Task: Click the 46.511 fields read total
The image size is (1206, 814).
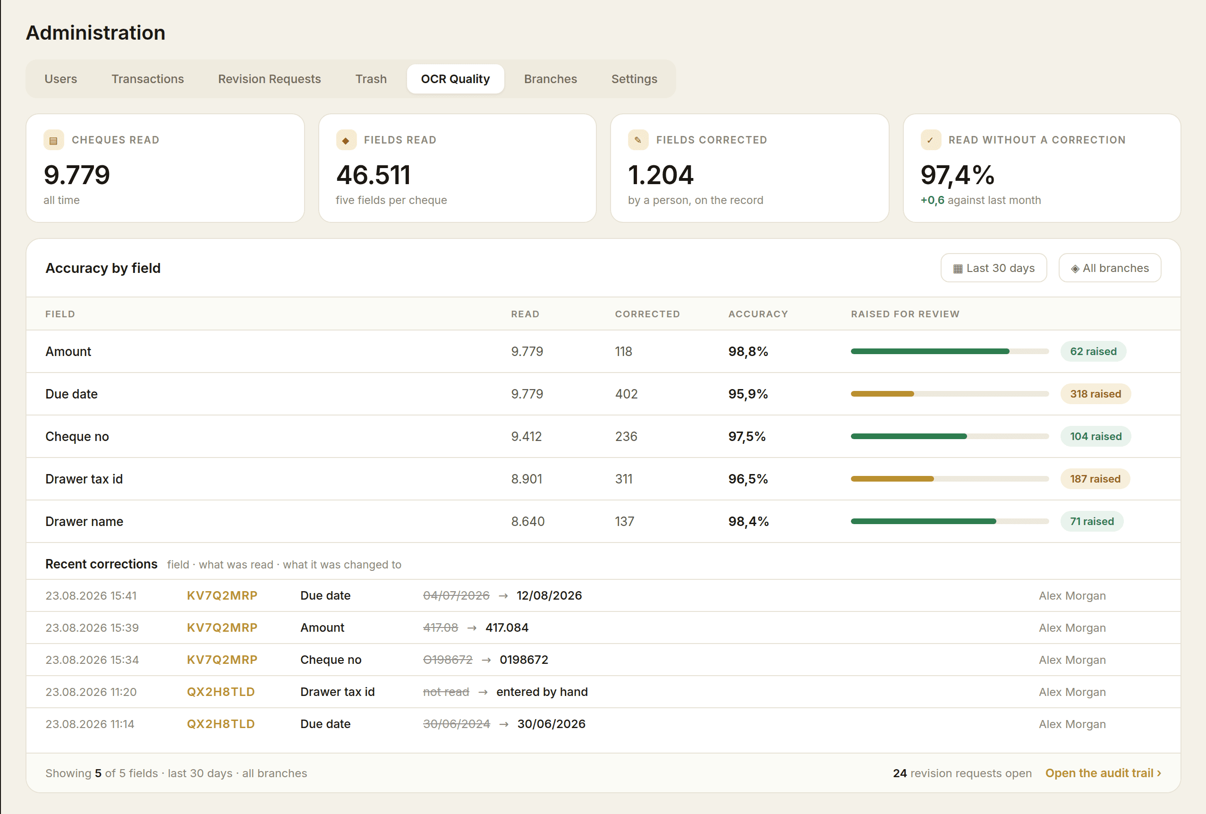Action: pos(373,175)
